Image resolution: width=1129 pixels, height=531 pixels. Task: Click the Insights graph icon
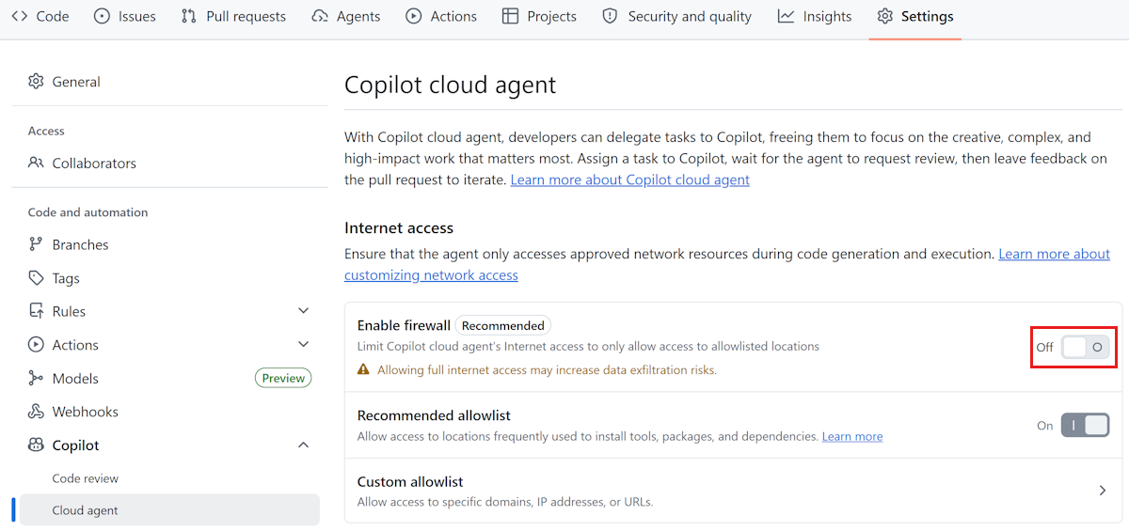click(786, 16)
